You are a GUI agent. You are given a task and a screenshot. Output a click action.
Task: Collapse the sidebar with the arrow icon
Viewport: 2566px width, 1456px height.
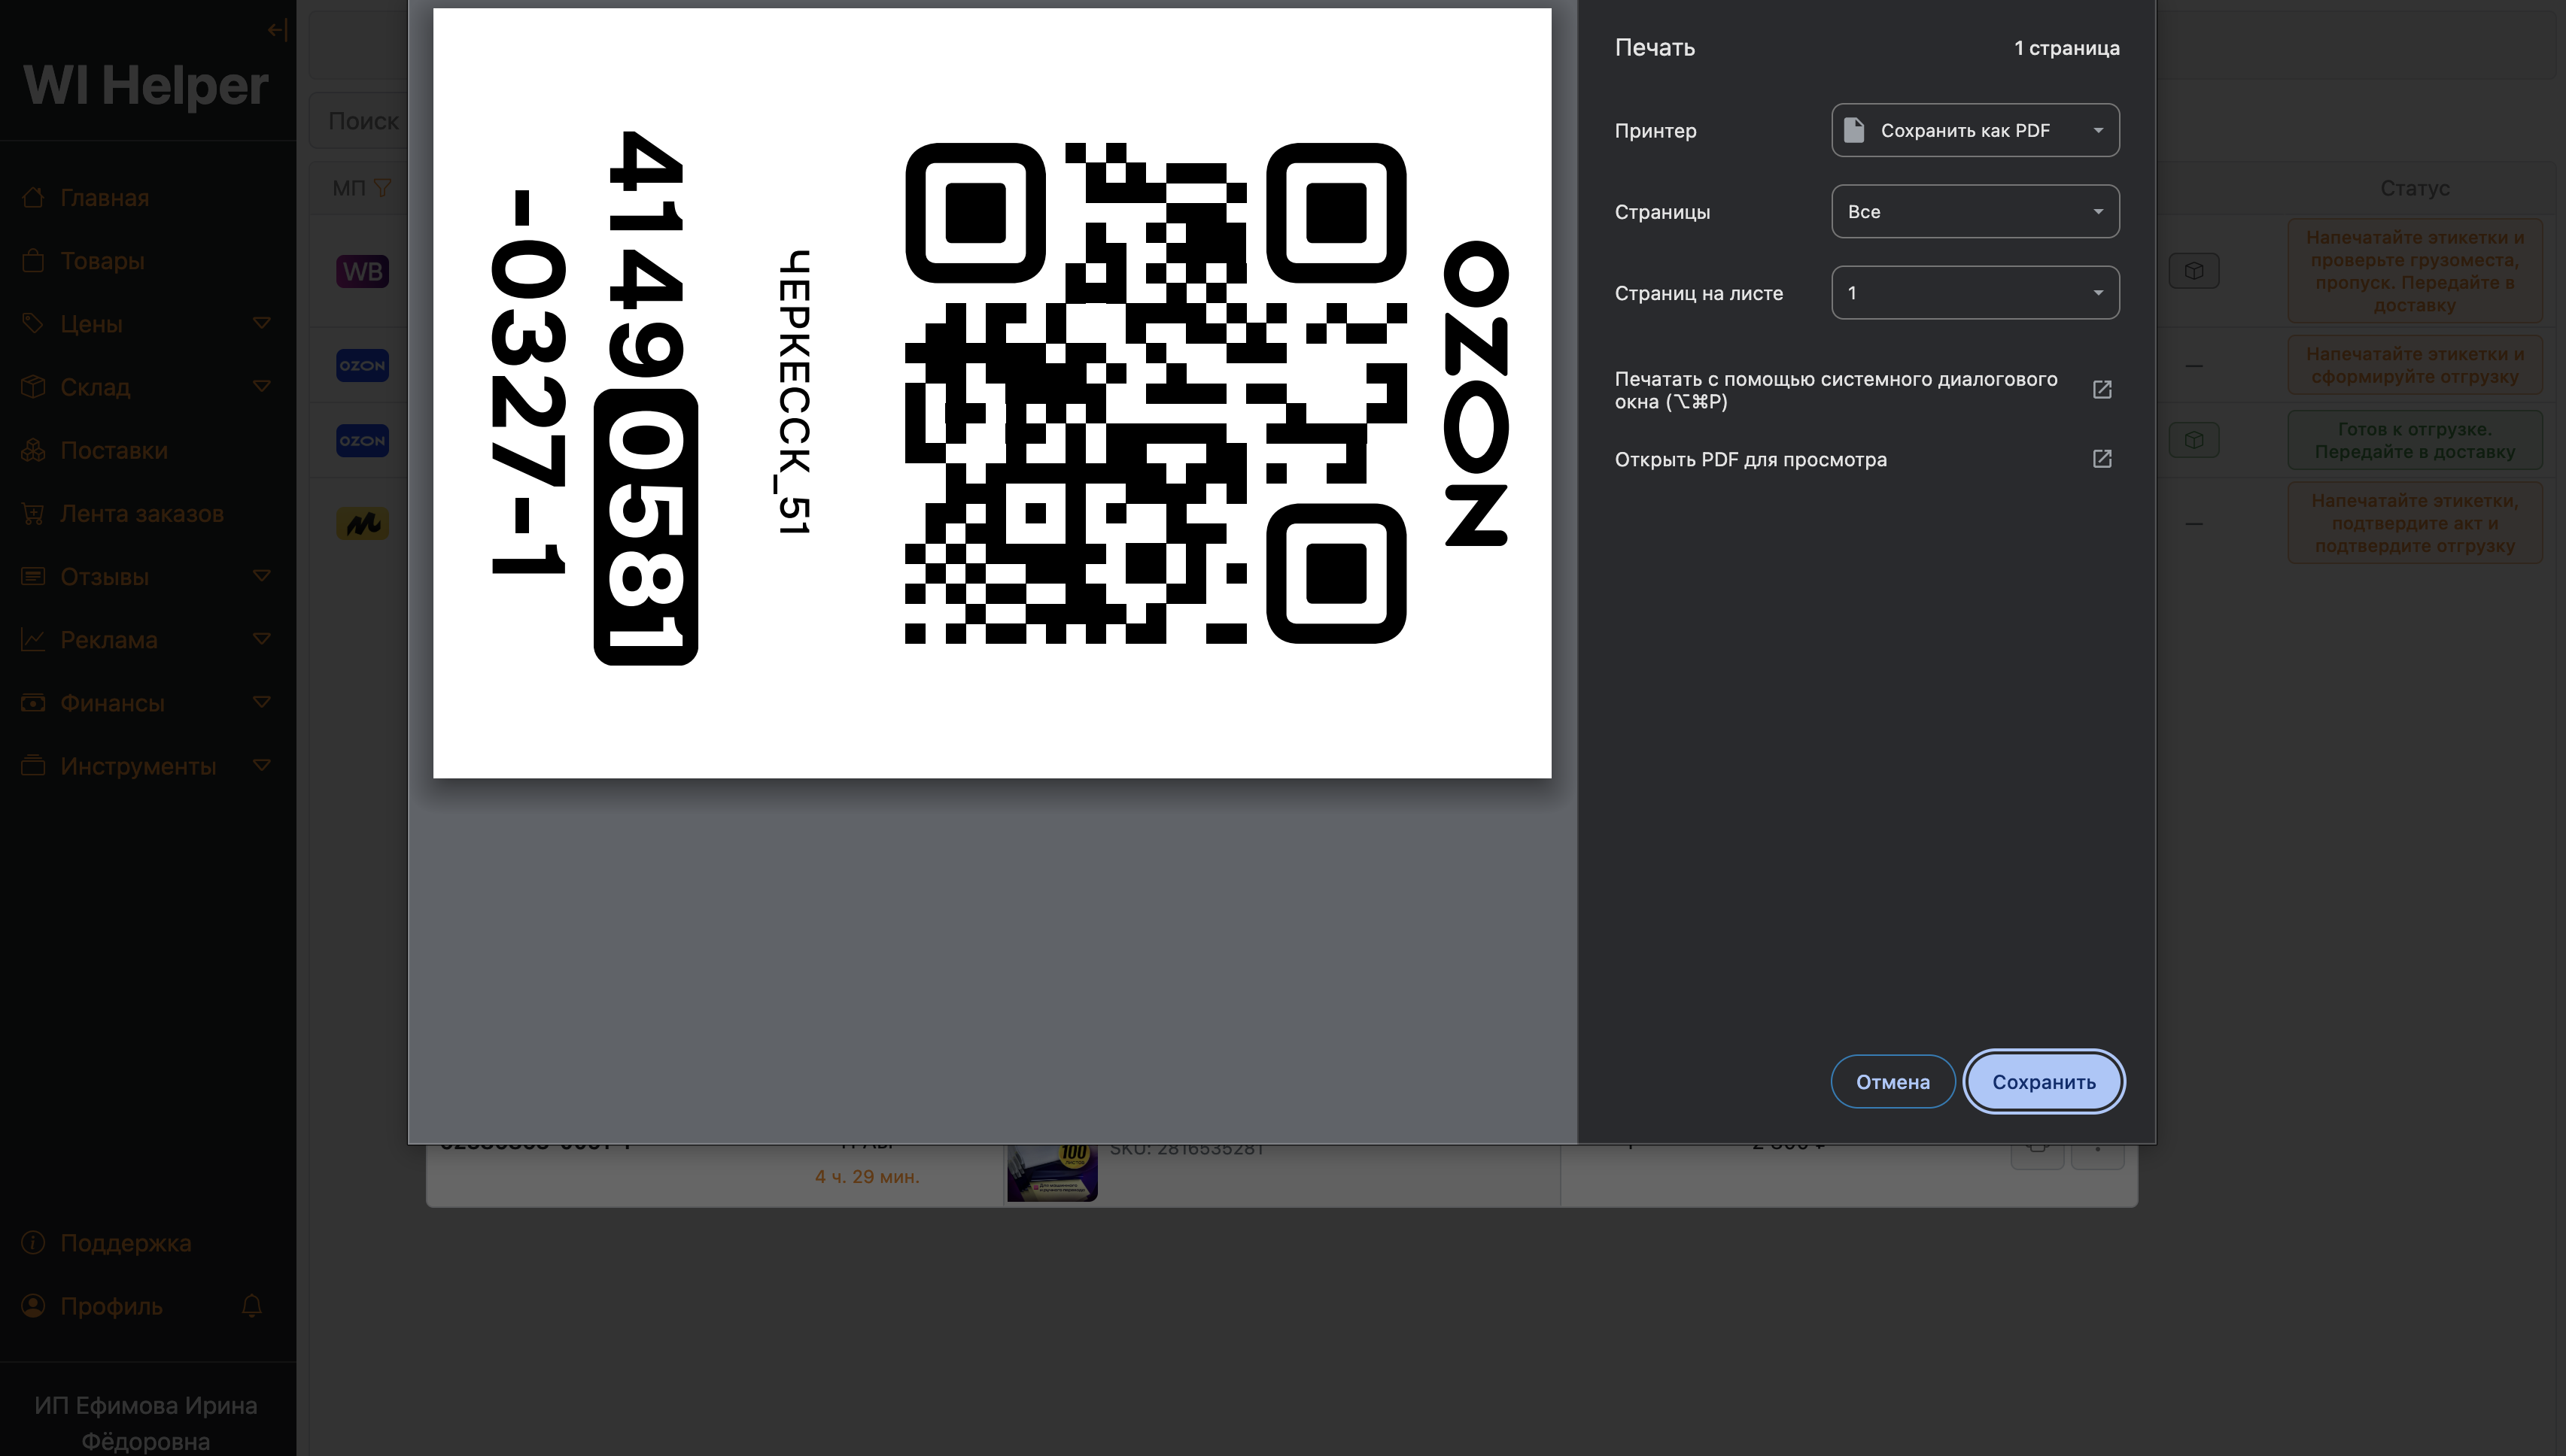tap(277, 30)
